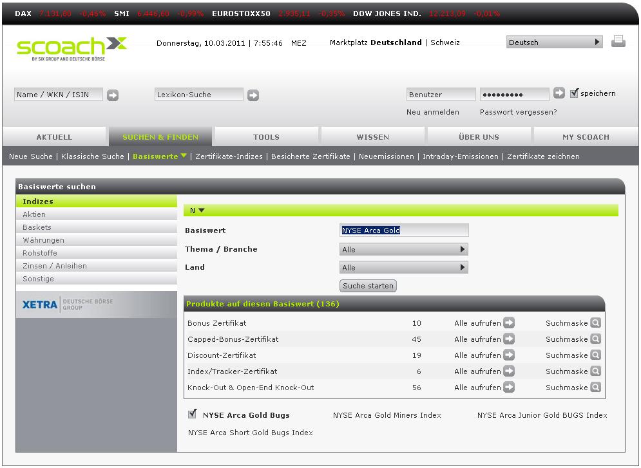Screen dimensions: 641x468
Task: Open the Thema / Branche dropdown
Action: tap(403, 249)
